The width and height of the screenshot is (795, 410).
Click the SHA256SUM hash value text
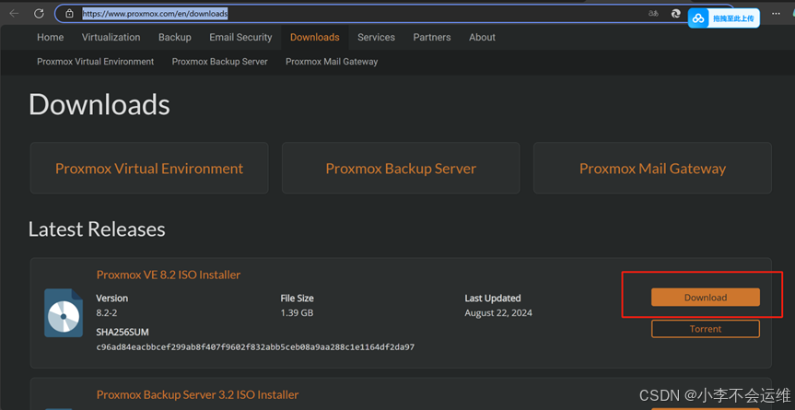255,347
